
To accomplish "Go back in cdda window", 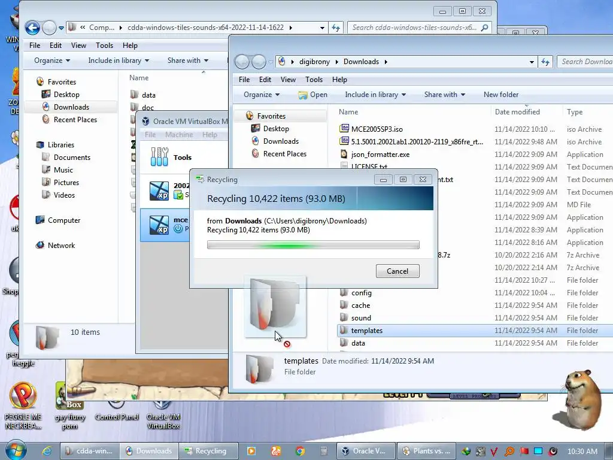I will (x=32, y=28).
